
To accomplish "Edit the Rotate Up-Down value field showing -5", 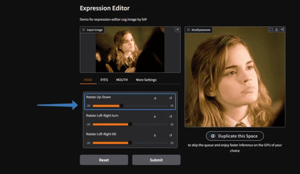I will (x=155, y=98).
